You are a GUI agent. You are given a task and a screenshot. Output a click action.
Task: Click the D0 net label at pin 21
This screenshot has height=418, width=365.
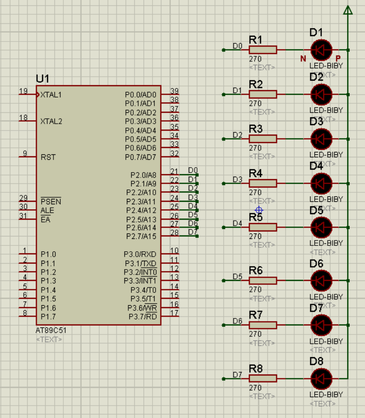pos(193,170)
